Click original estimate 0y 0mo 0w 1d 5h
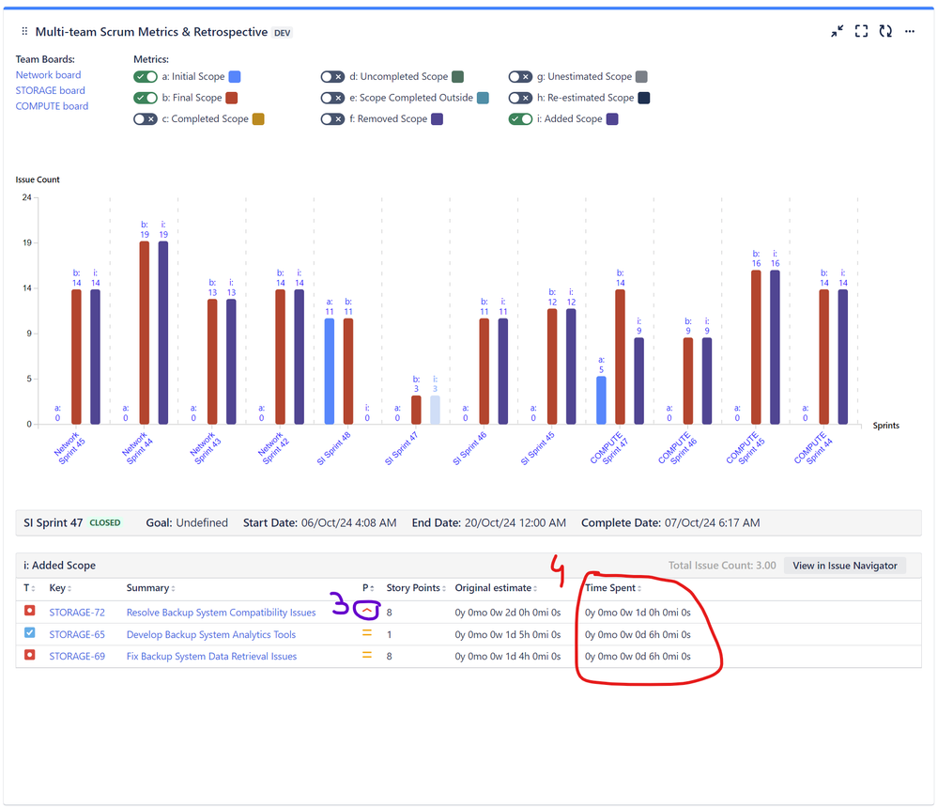 [508, 634]
